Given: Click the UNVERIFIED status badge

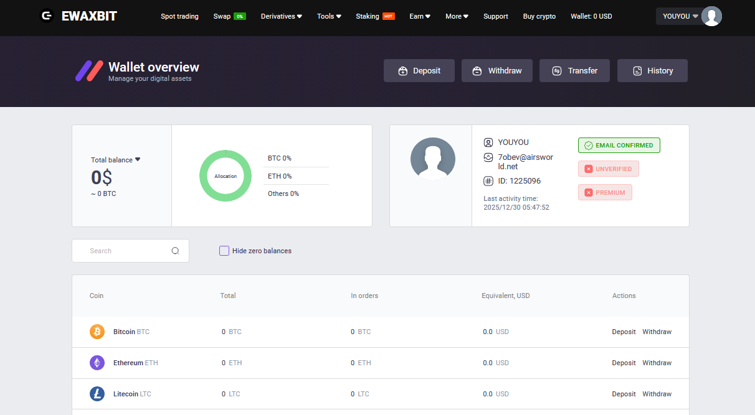Looking at the screenshot, I should tap(609, 169).
